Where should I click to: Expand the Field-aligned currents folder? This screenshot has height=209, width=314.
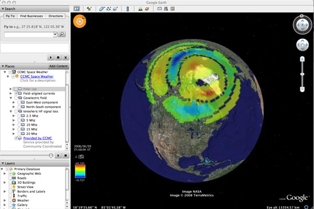(11, 94)
